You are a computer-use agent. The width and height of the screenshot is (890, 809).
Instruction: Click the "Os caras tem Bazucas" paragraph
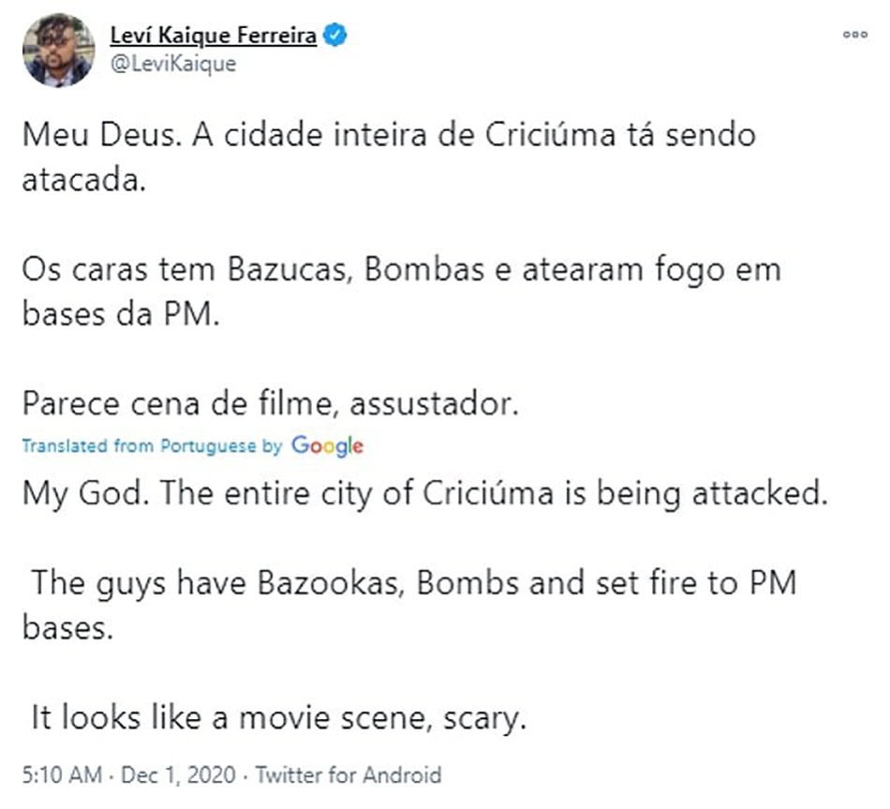click(x=400, y=292)
